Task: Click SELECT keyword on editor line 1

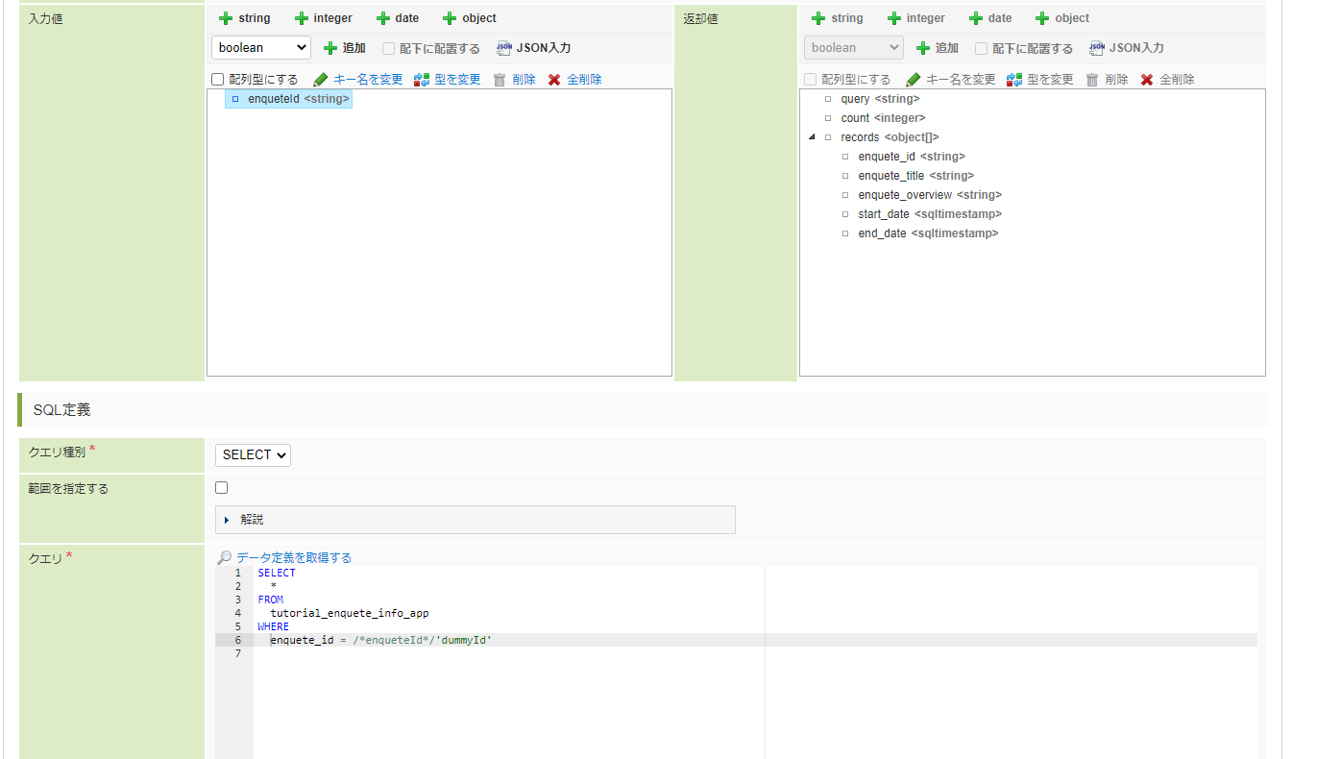Action: 277,573
